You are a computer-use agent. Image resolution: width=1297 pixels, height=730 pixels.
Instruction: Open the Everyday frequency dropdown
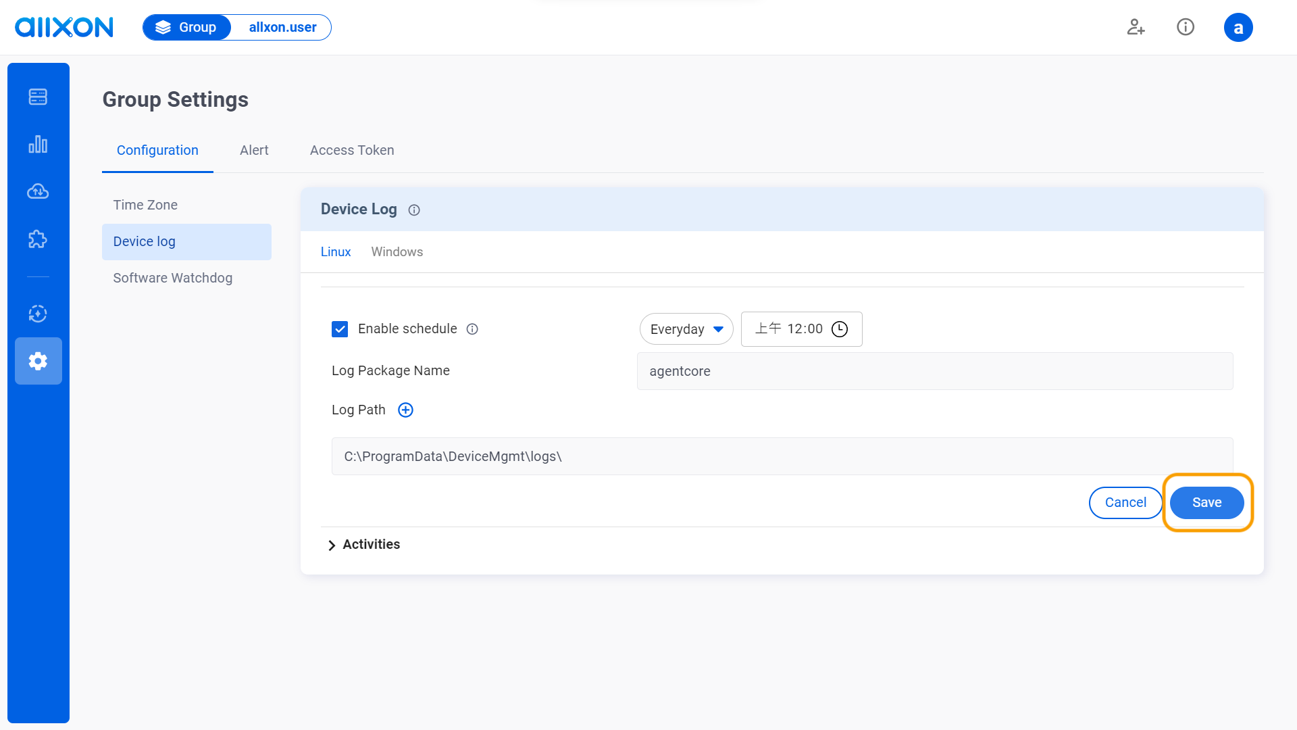(x=686, y=329)
